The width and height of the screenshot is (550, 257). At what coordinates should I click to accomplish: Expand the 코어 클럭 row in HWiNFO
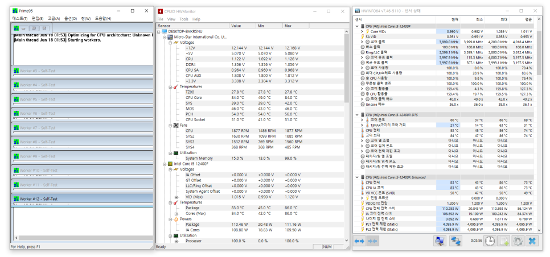tap(362, 42)
